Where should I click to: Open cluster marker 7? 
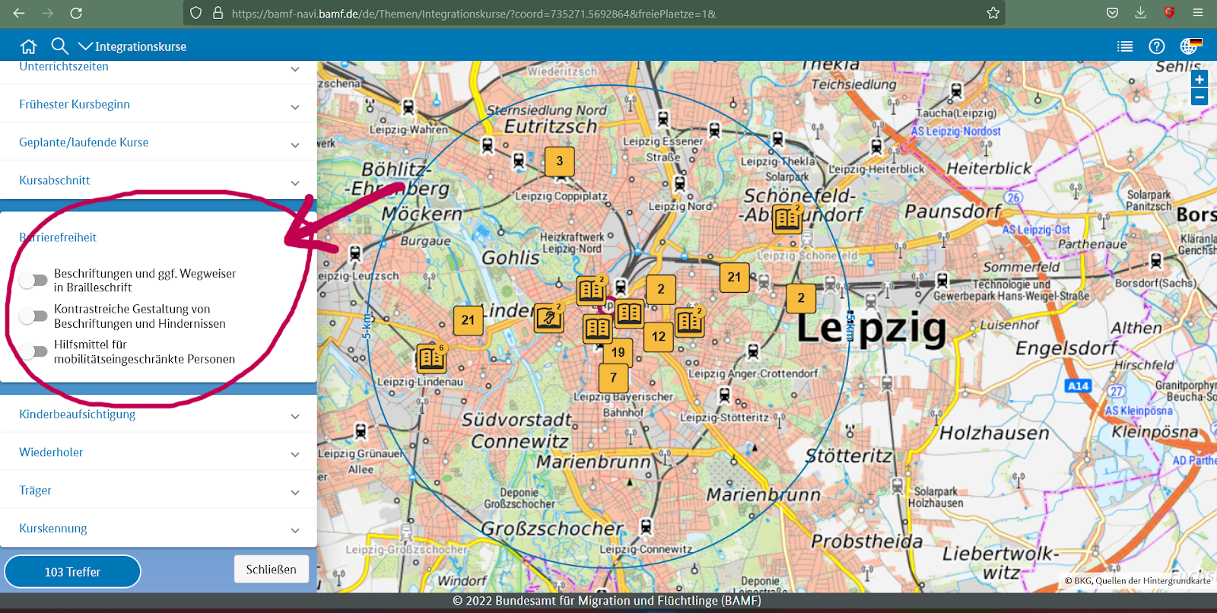pos(613,378)
